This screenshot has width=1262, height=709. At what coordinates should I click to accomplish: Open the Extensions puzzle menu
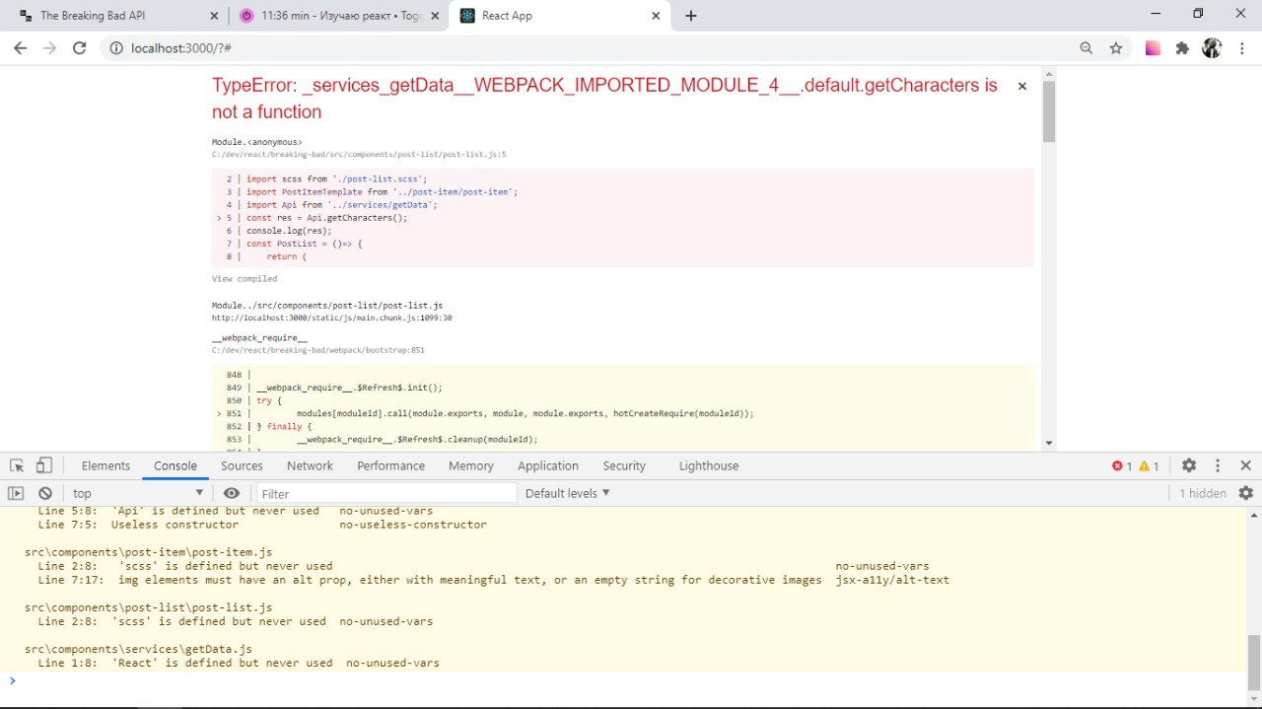tap(1182, 47)
